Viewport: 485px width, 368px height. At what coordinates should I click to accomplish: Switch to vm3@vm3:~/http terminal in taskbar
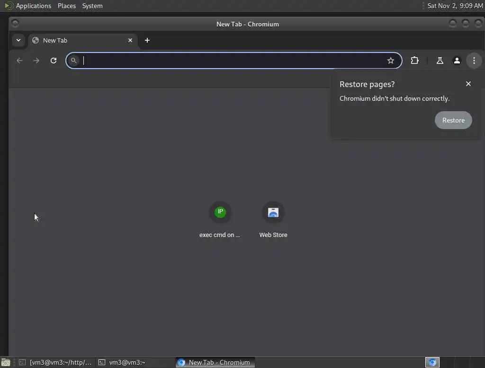[55, 362]
